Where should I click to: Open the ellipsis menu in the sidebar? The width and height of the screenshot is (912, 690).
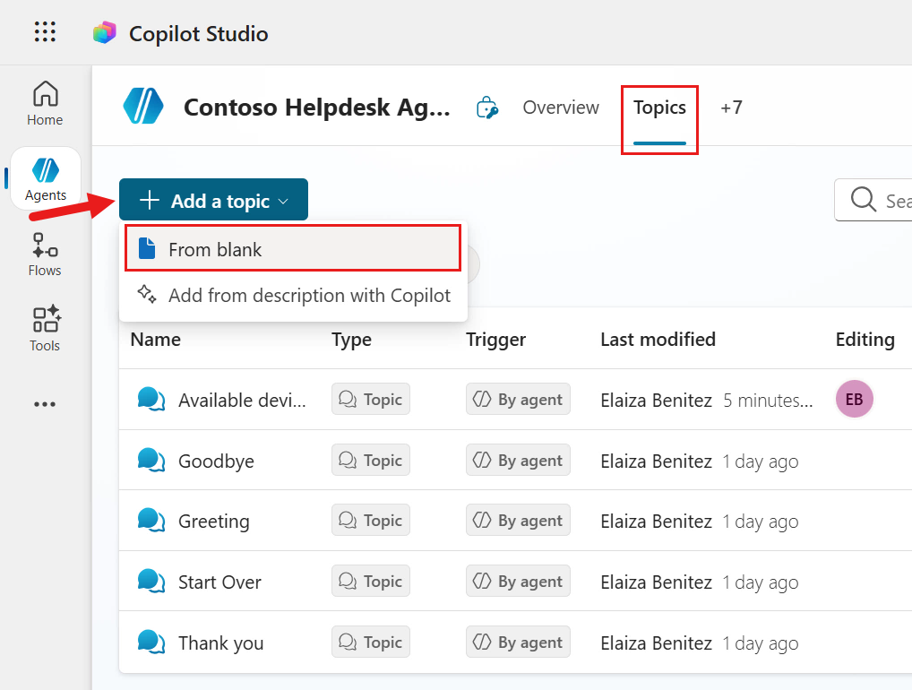pyautogui.click(x=45, y=403)
